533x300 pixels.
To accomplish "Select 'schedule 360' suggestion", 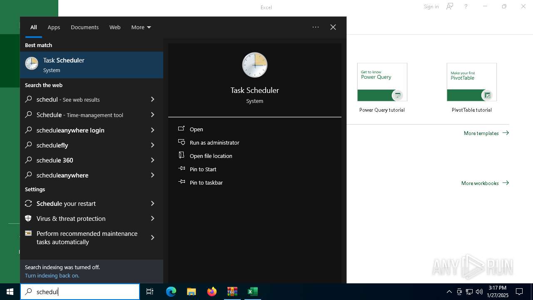I will (83, 160).
